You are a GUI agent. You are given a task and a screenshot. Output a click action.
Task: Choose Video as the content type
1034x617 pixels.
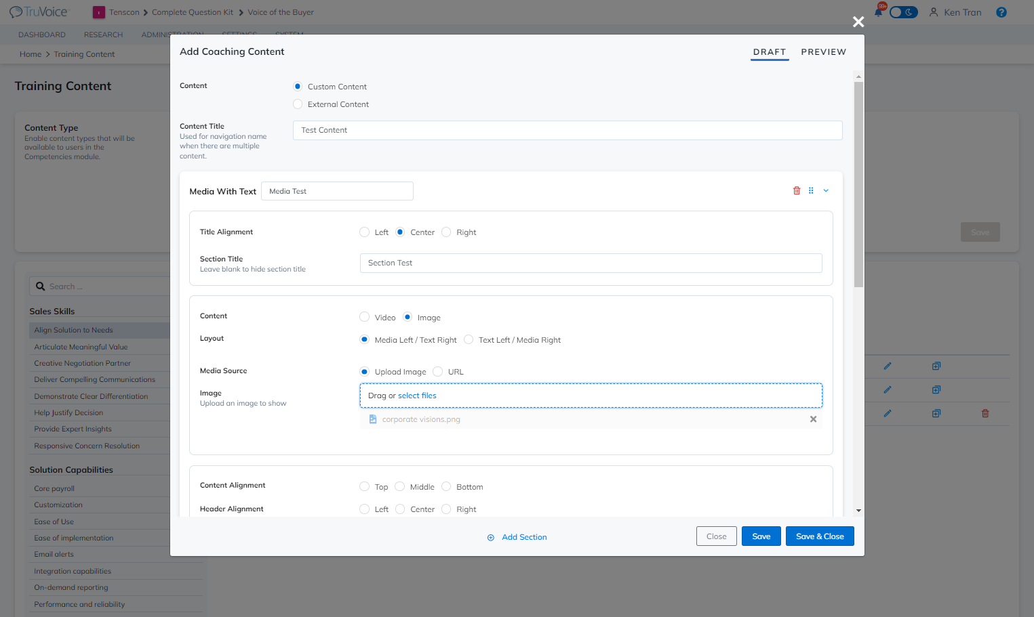tap(365, 317)
